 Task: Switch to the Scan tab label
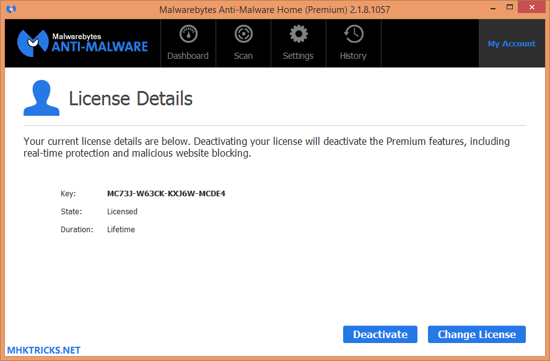pyautogui.click(x=243, y=56)
